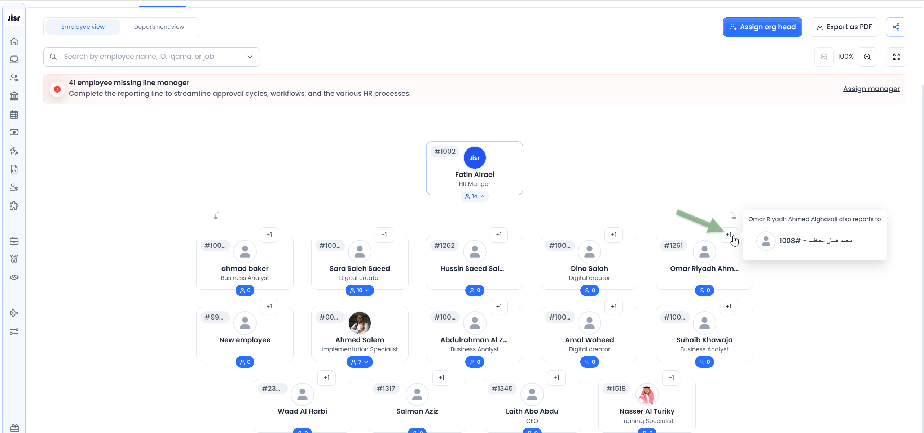Expand Ahmed Salem's 7 reports
The width and height of the screenshot is (924, 433).
click(x=360, y=362)
